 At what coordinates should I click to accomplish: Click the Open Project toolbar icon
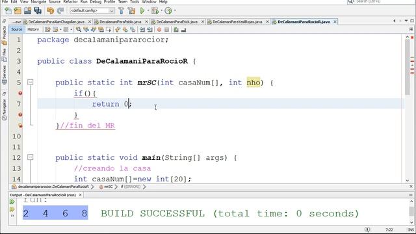pos(27,10)
